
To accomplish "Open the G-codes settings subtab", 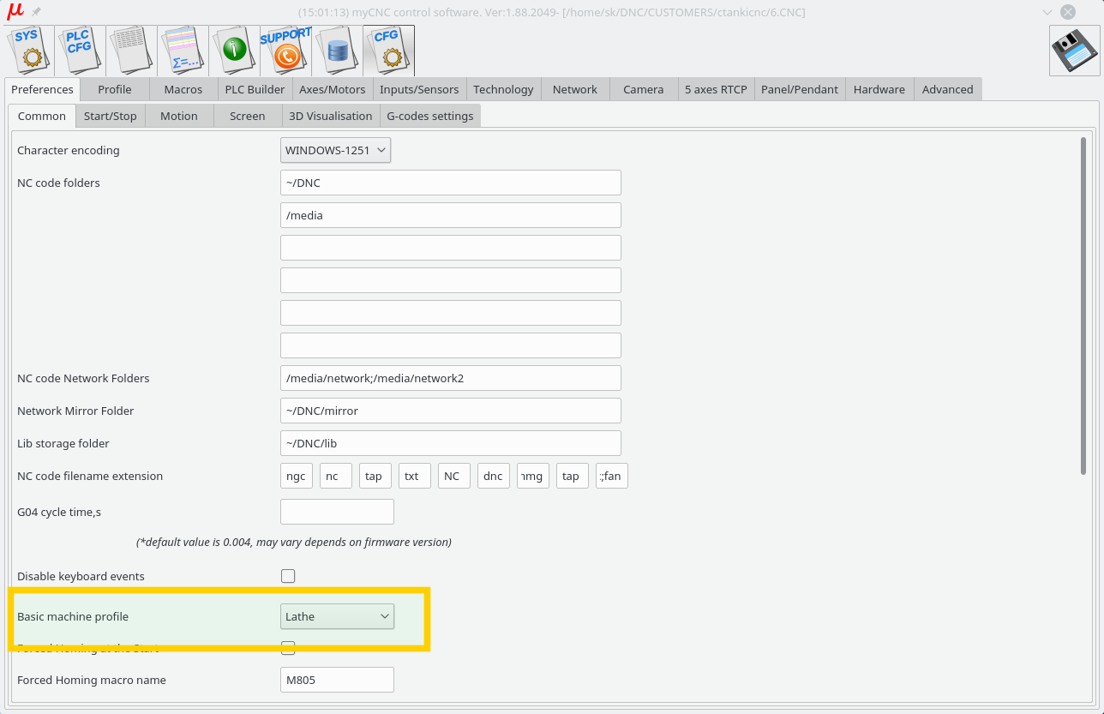I will click(x=429, y=116).
